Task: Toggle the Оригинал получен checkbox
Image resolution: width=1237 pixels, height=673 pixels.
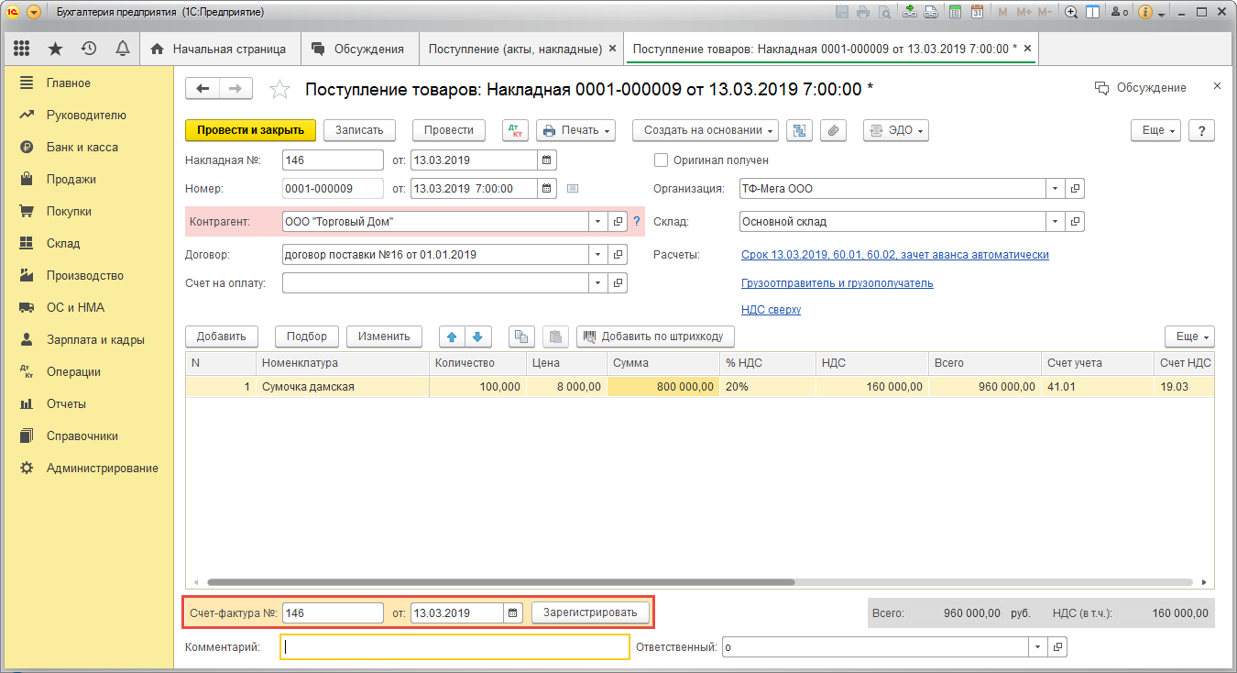Action: point(661,160)
